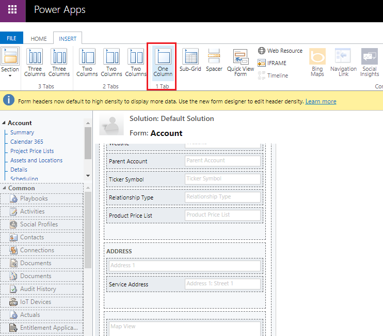Insert a Sub-Grid

[x=190, y=60]
